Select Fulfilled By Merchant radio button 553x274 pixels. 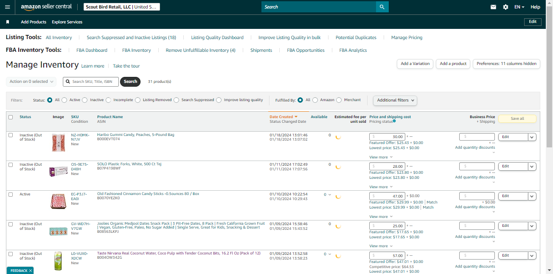[339, 100]
